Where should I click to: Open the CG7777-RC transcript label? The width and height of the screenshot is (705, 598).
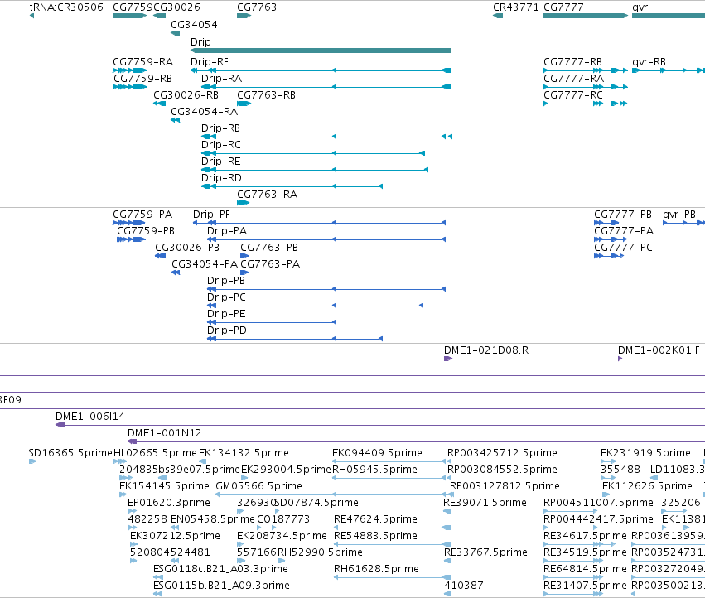(x=572, y=95)
